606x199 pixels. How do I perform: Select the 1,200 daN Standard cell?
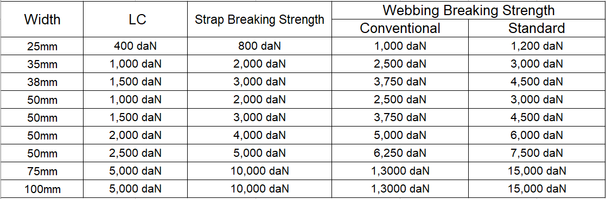pos(537,46)
